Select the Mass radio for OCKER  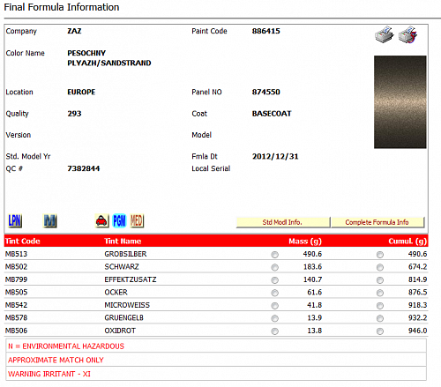click(275, 293)
